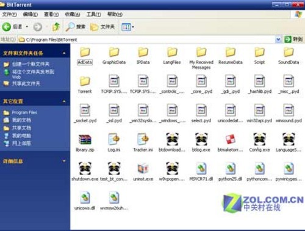Click the winsound.pyd file
This screenshot has height=231, width=305.
tap(289, 114)
